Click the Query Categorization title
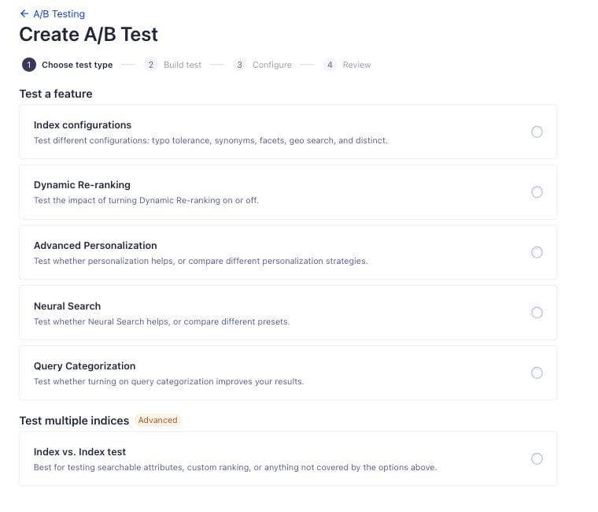This screenshot has width=598, height=512. point(85,365)
